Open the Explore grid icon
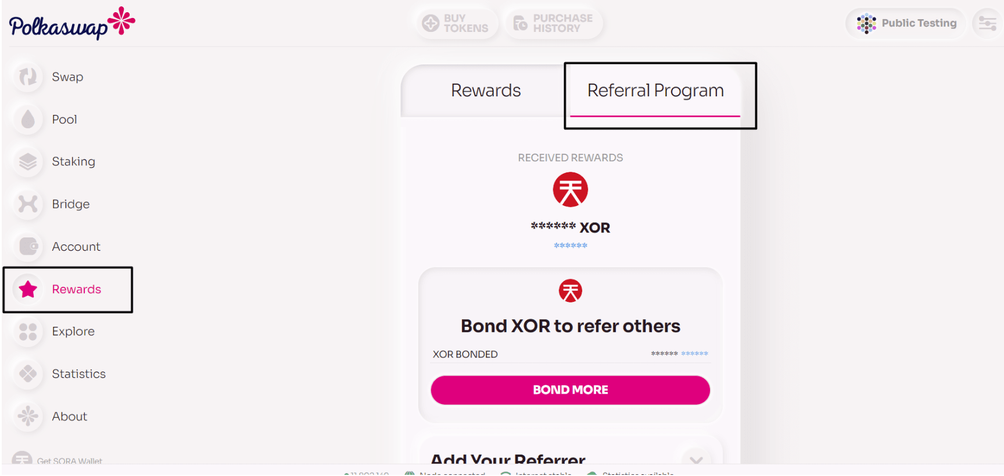Image resolution: width=1004 pixels, height=476 pixels. pos(28,331)
